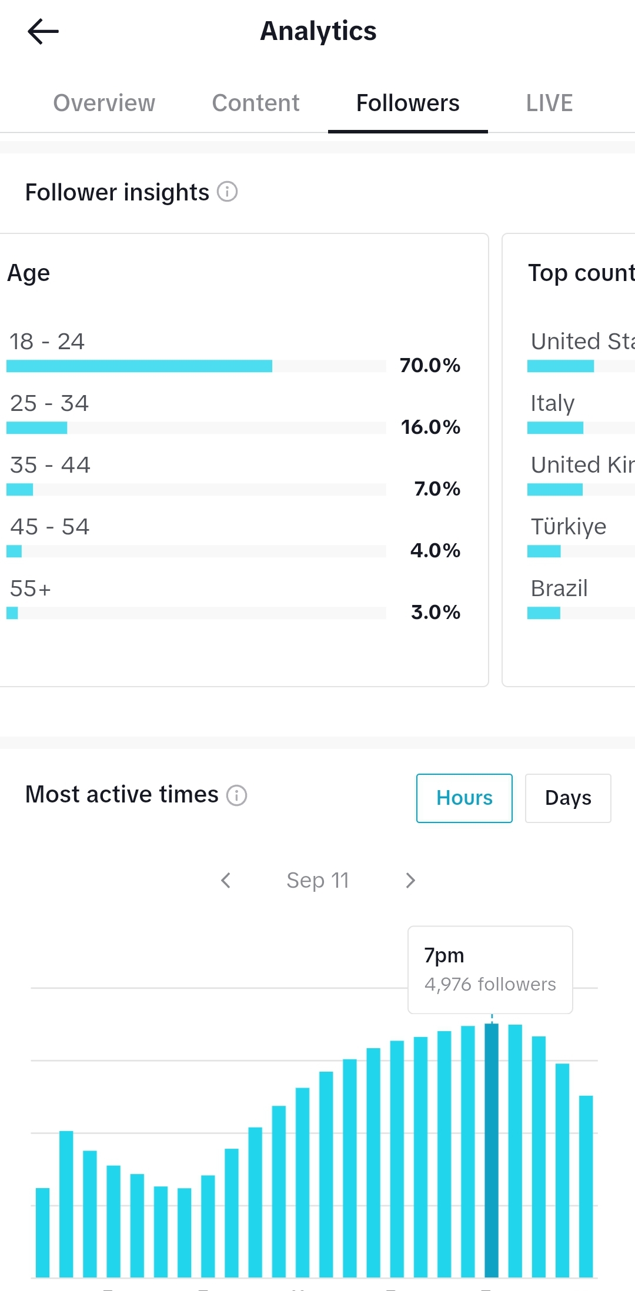Open Follower insights info icon
635x1291 pixels.
pos(227,192)
